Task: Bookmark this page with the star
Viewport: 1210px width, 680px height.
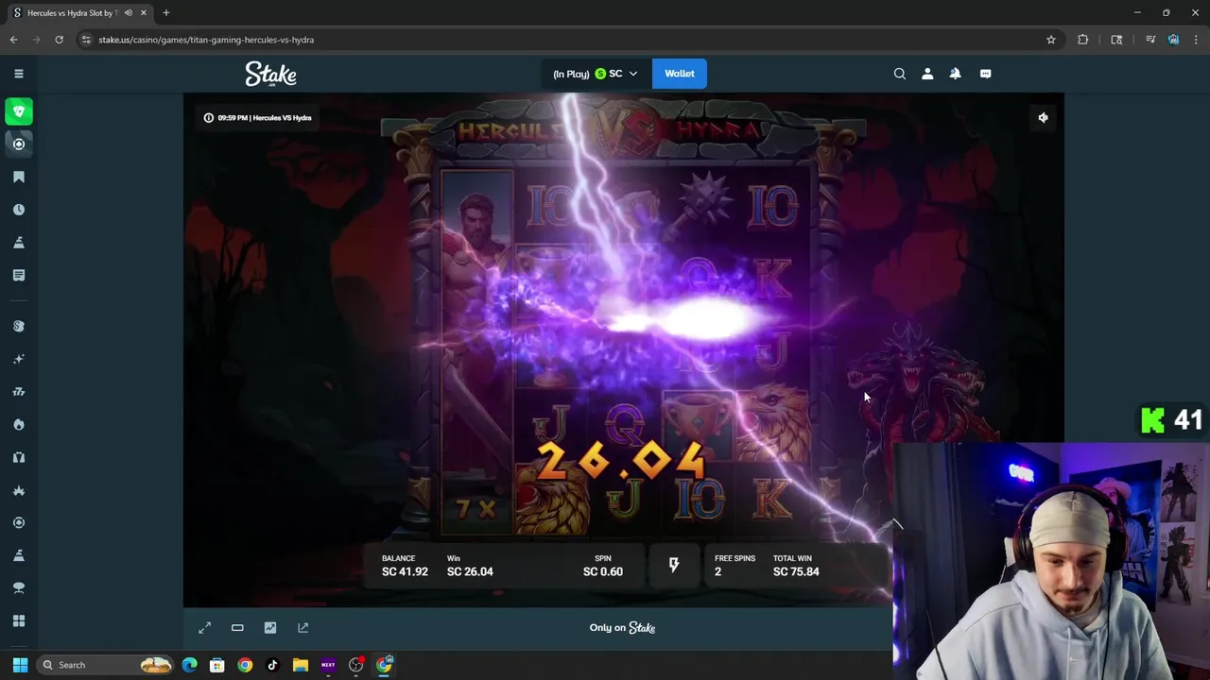Action: point(1050,40)
